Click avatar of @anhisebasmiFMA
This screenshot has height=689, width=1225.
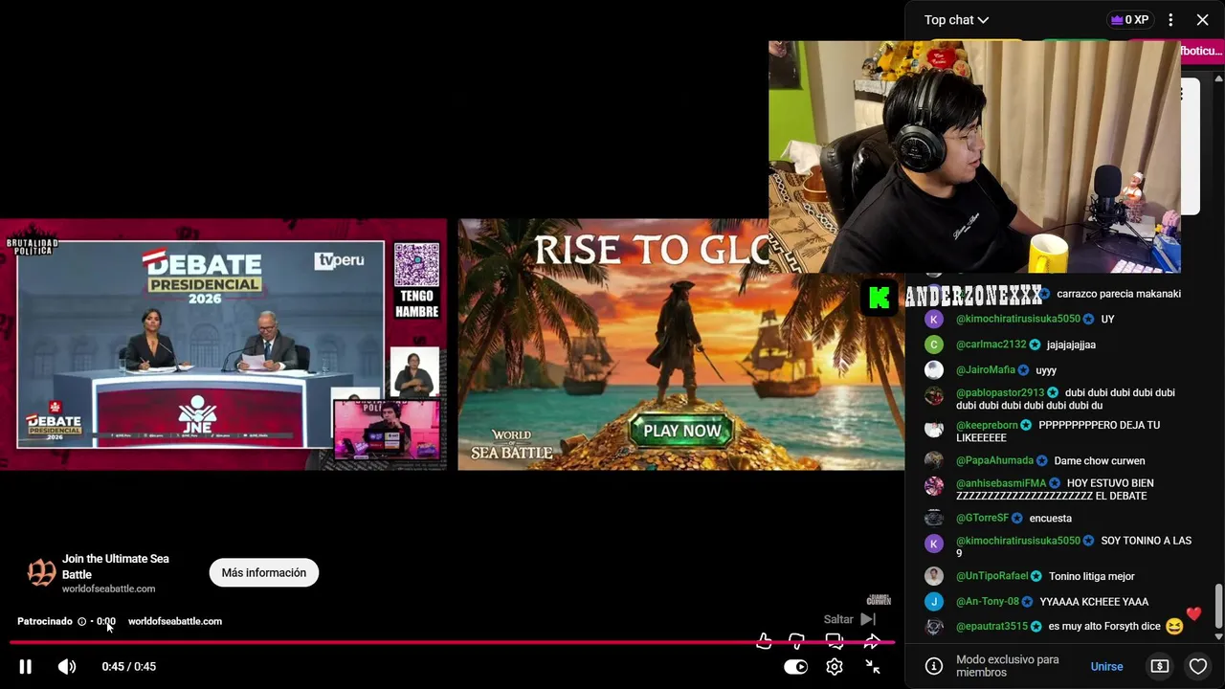(934, 486)
